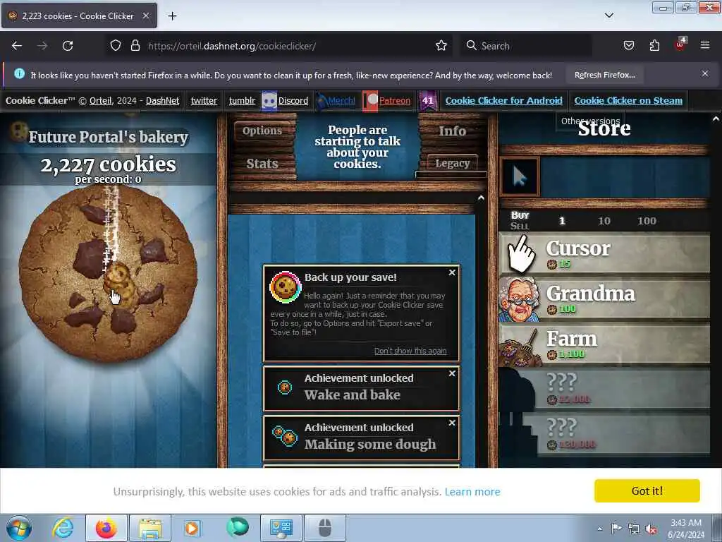Image resolution: width=722 pixels, height=542 pixels.
Task: Open Firefox hamburger application menu
Action: (x=705, y=46)
